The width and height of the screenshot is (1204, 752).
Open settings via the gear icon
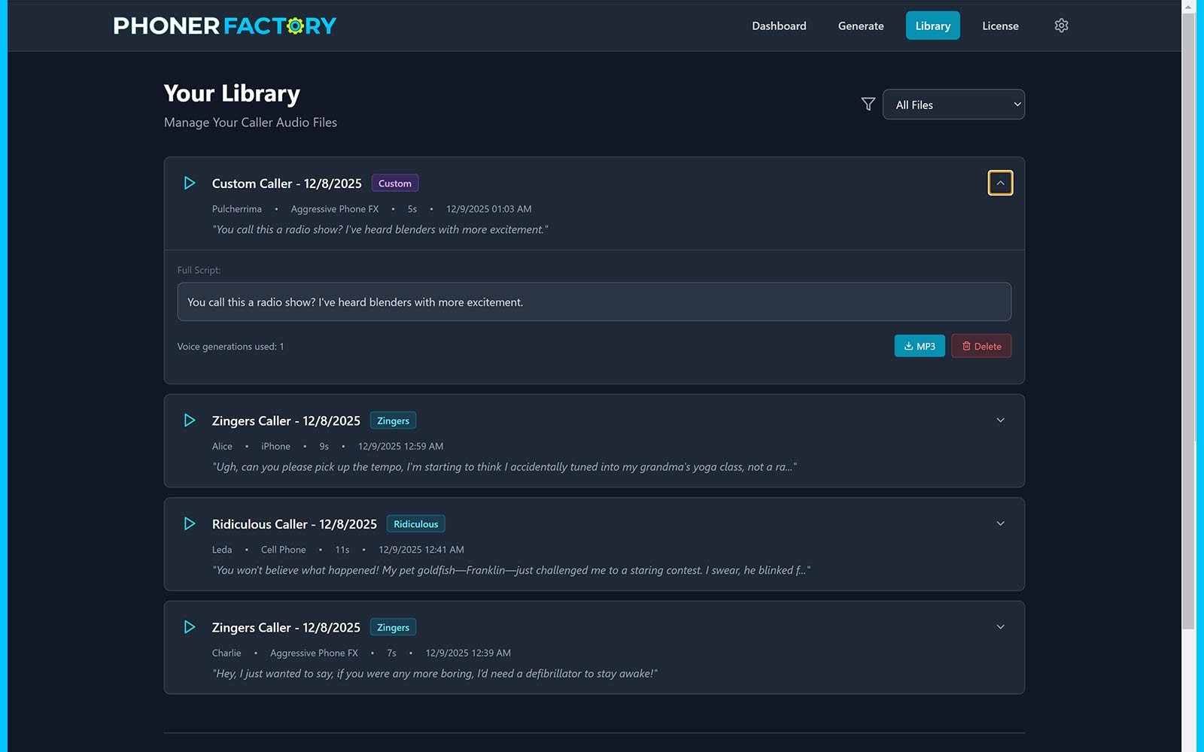click(x=1061, y=26)
